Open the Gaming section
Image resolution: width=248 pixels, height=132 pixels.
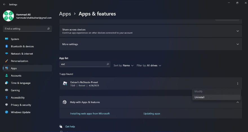pos(15,90)
